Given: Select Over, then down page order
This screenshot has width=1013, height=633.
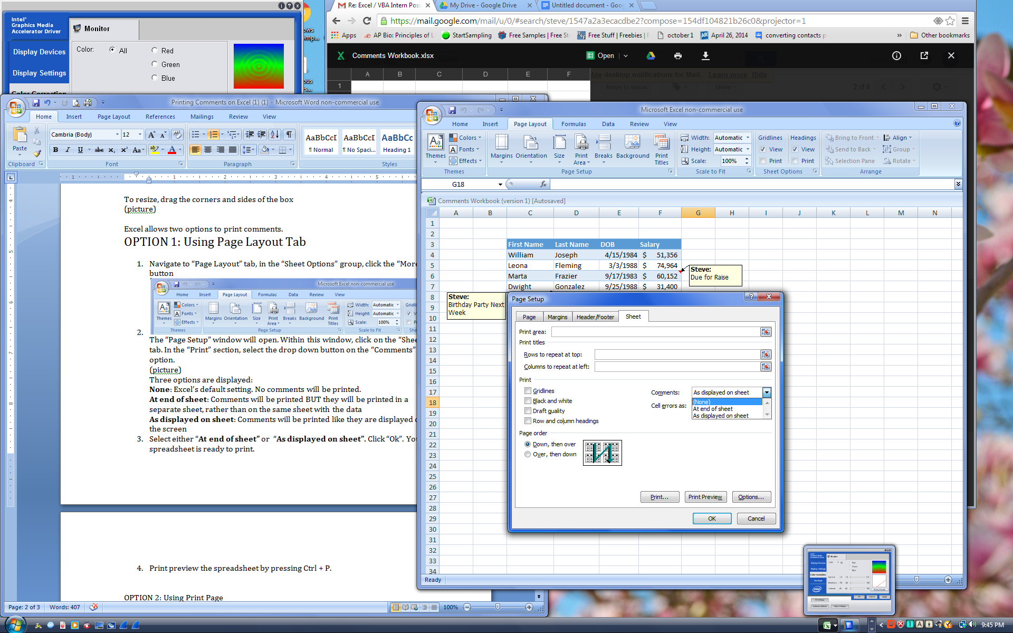Looking at the screenshot, I should pos(528,454).
